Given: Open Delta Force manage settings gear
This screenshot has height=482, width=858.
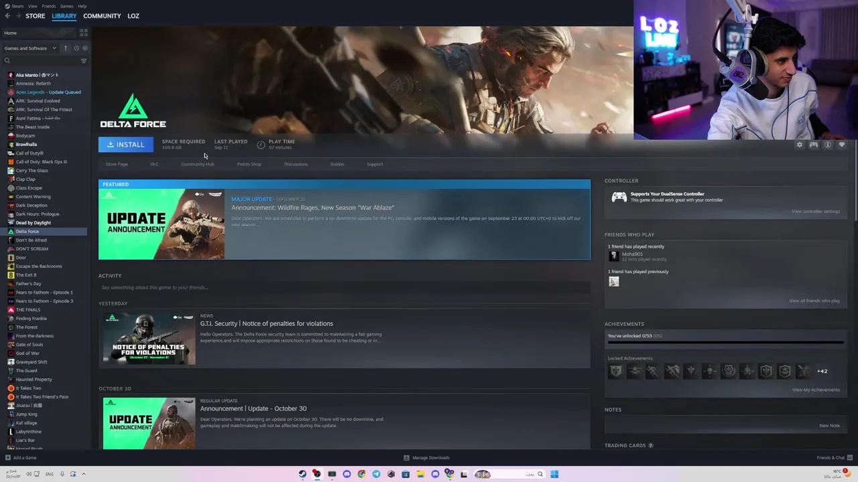Looking at the screenshot, I should pos(799,145).
